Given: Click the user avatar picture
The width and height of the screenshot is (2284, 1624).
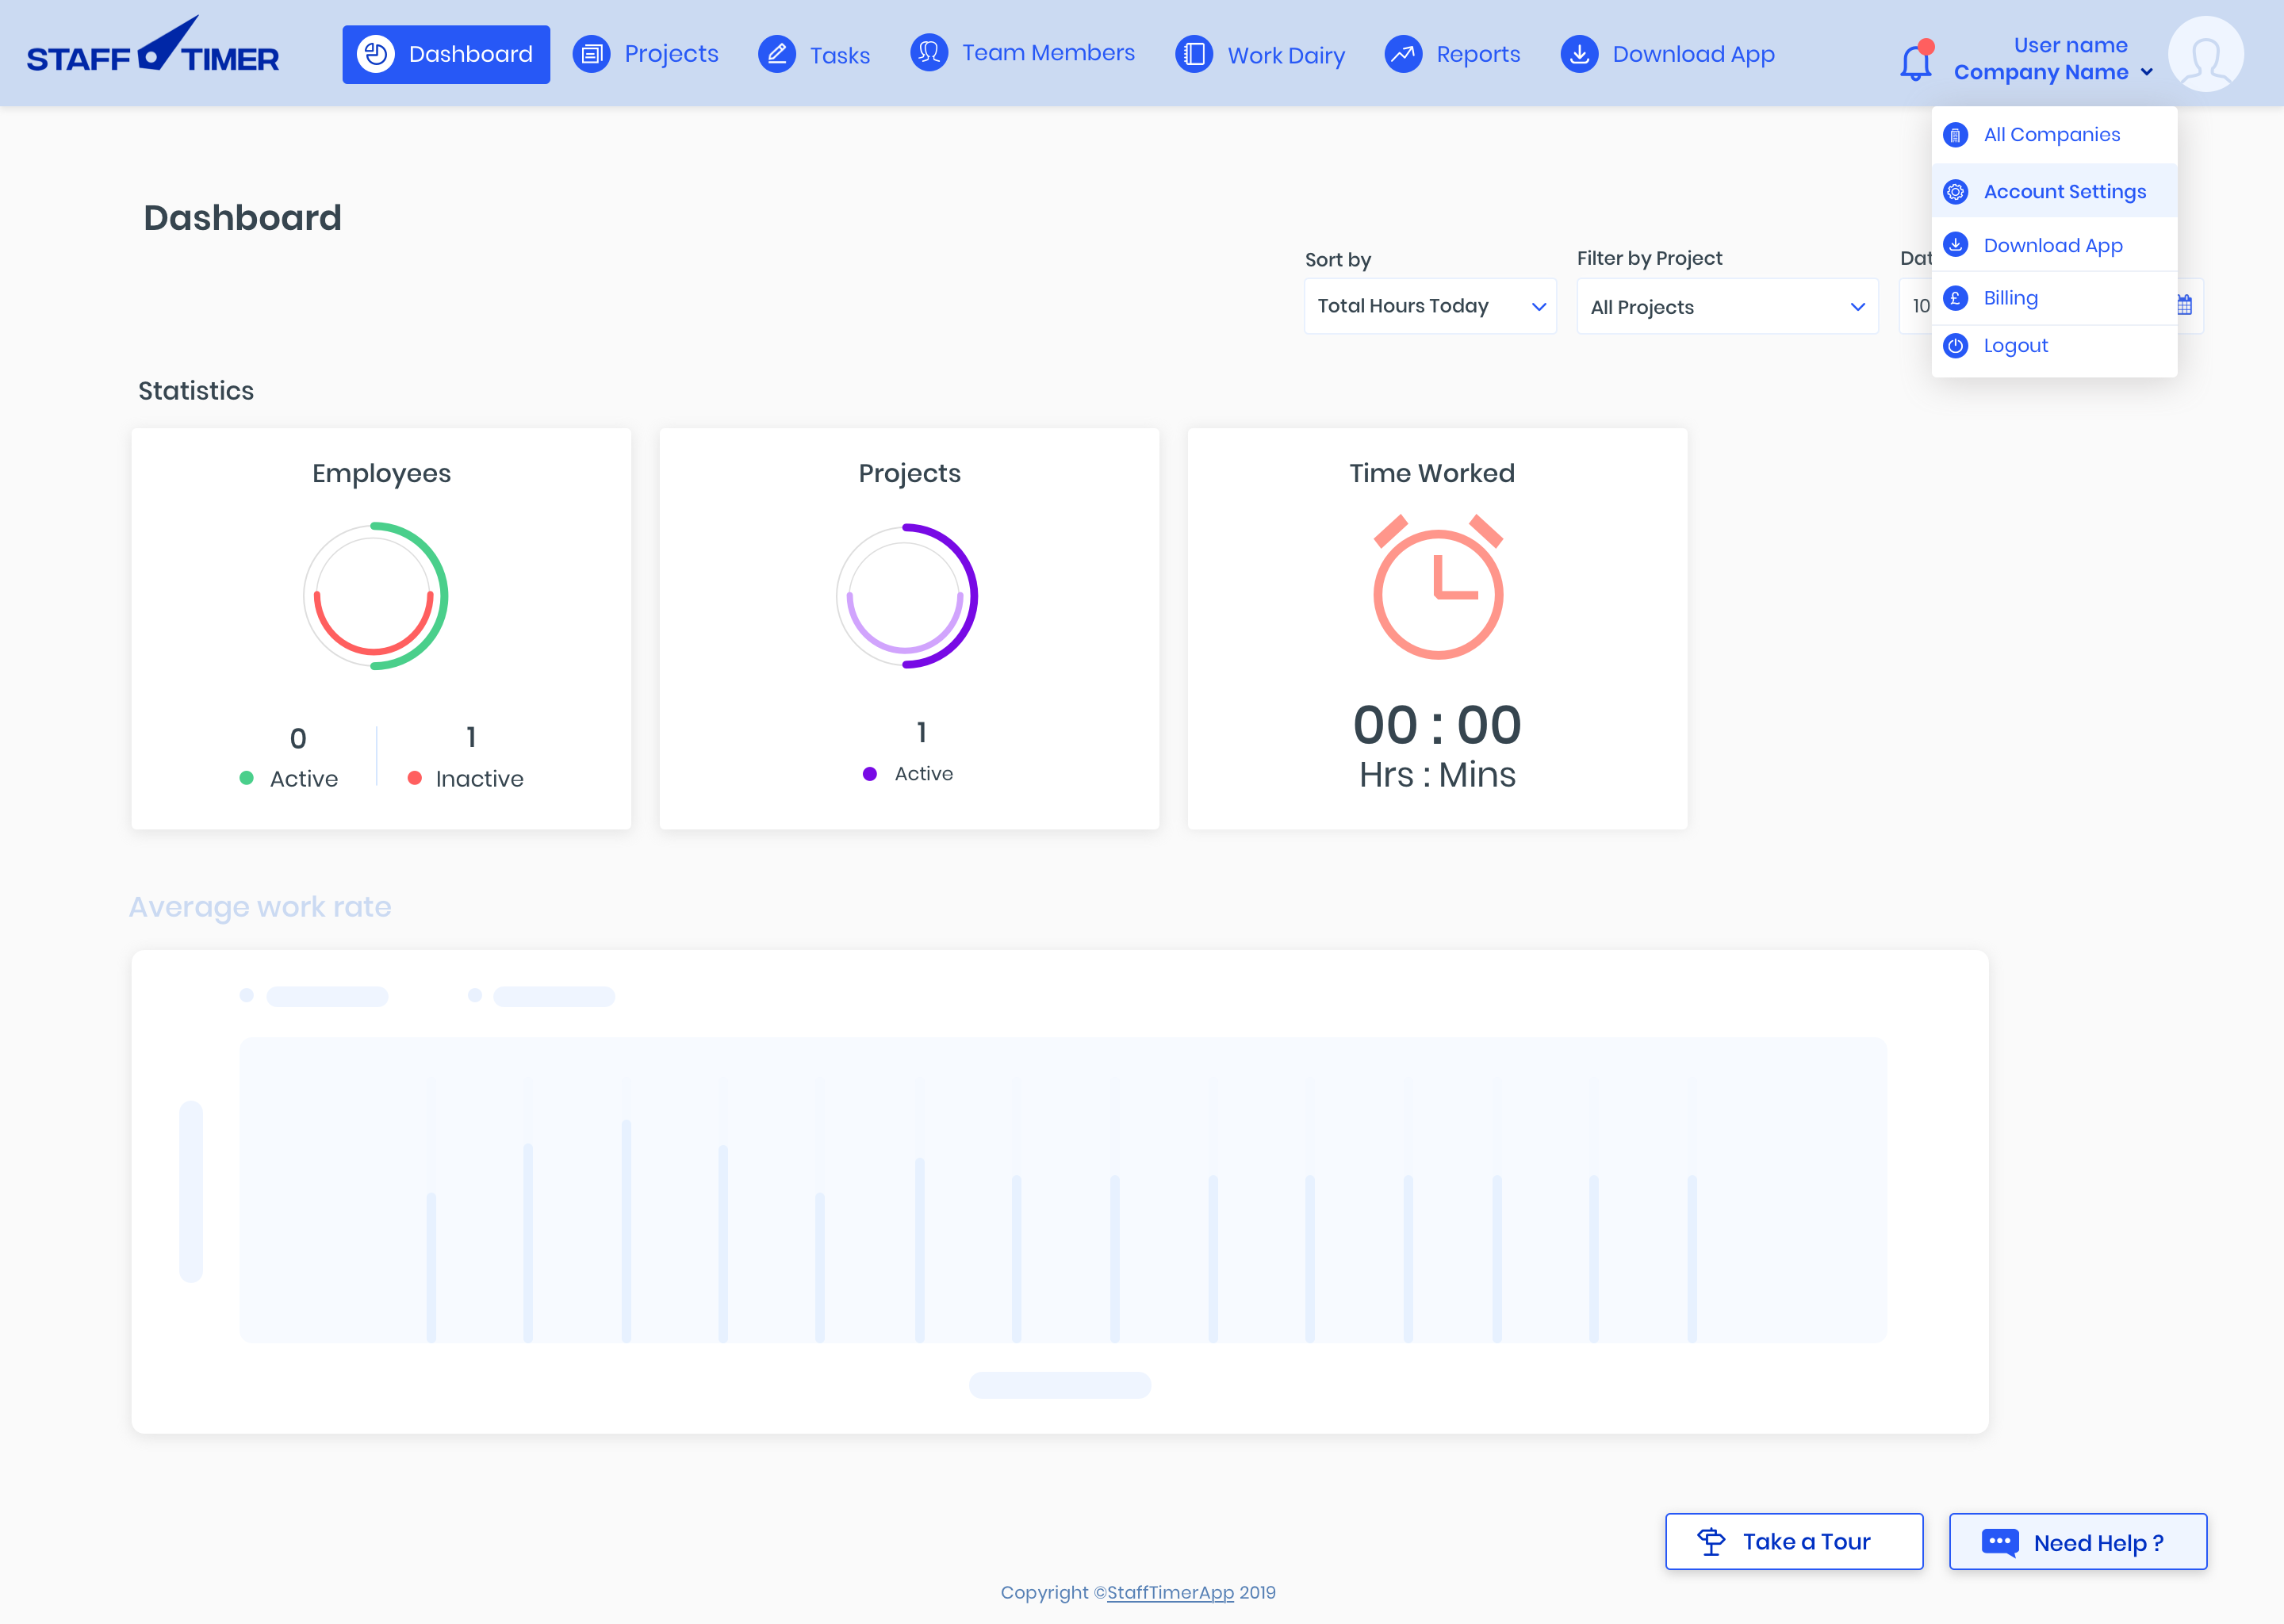Looking at the screenshot, I should [x=2205, y=54].
